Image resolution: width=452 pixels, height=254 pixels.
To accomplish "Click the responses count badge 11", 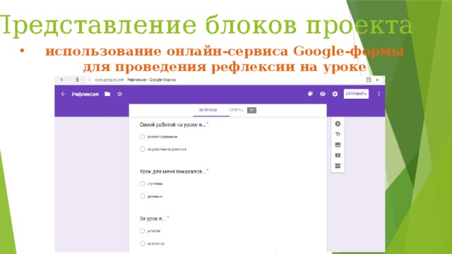I will pos(251,110).
